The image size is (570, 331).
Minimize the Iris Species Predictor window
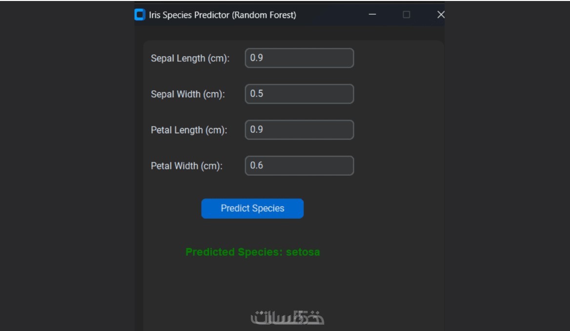point(372,15)
